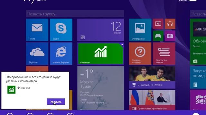Open the small Camera tile

pos(170,36)
